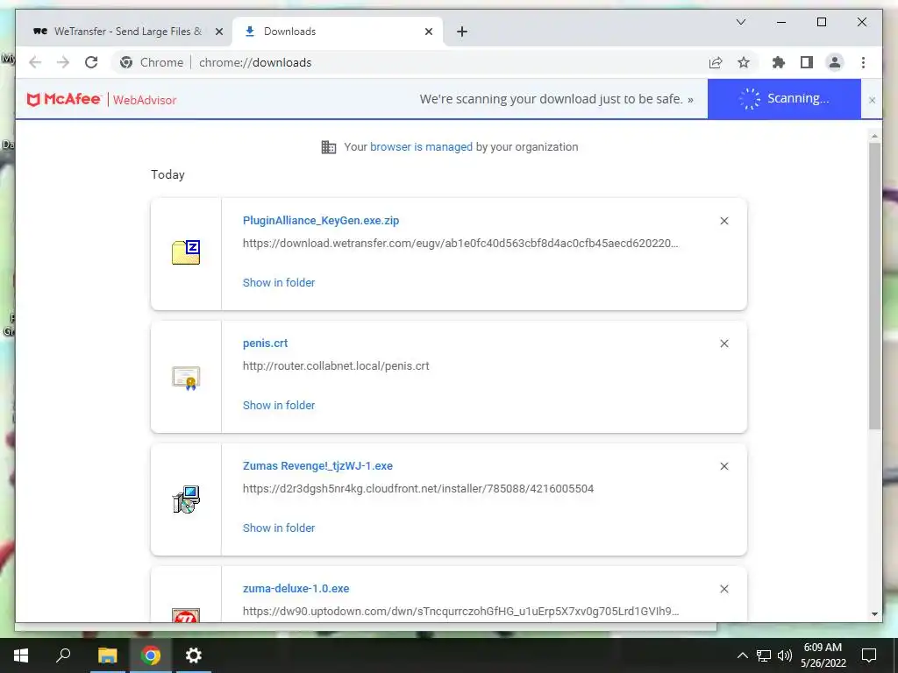The image size is (898, 673).
Task: Select the Downloads tab
Action: [x=337, y=32]
